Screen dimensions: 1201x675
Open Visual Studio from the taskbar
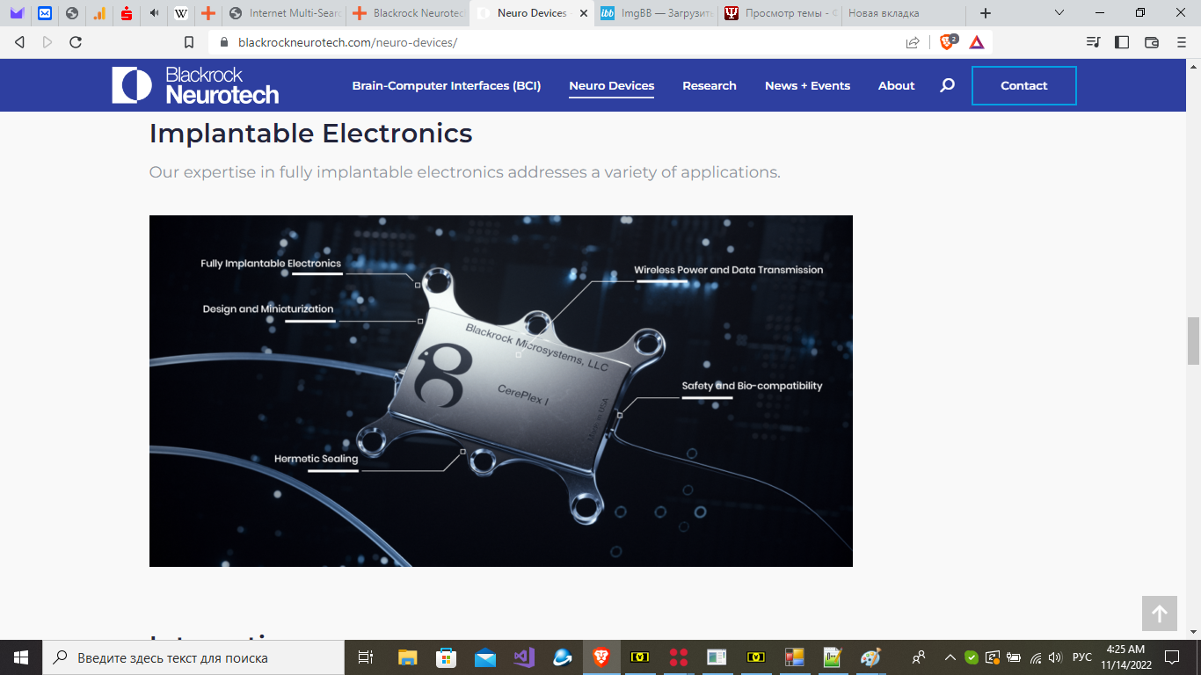click(x=524, y=657)
